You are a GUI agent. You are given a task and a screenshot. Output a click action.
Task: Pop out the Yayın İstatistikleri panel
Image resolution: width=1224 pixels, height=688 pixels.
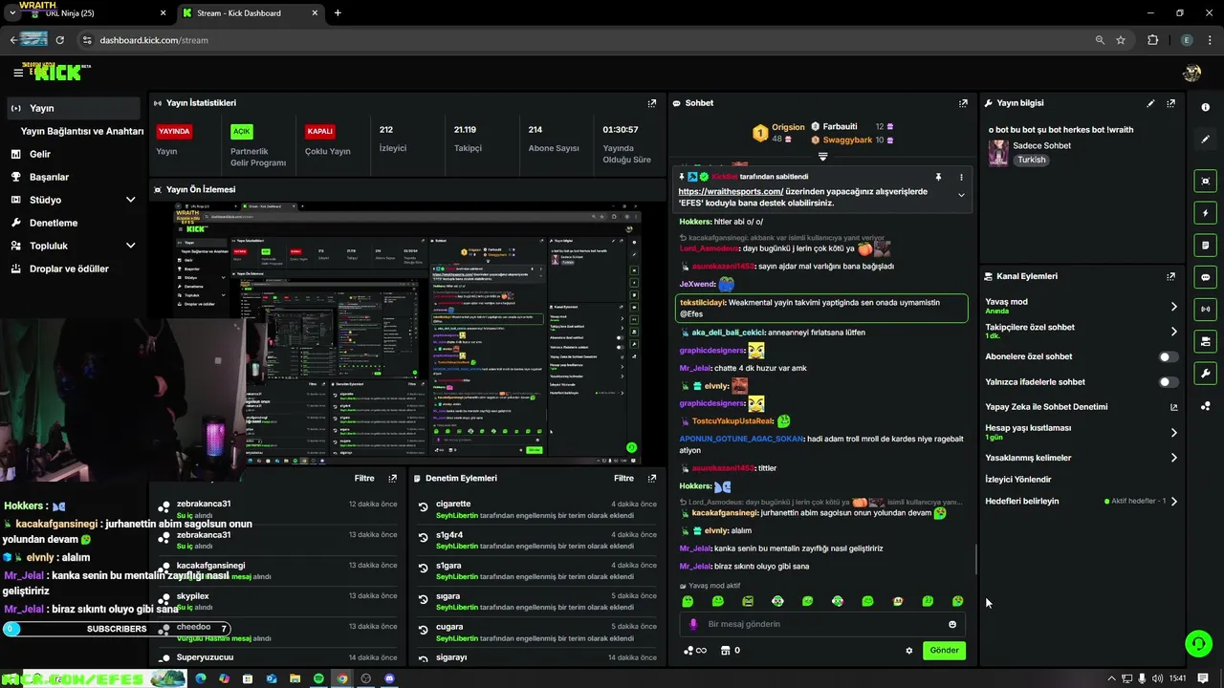click(652, 103)
